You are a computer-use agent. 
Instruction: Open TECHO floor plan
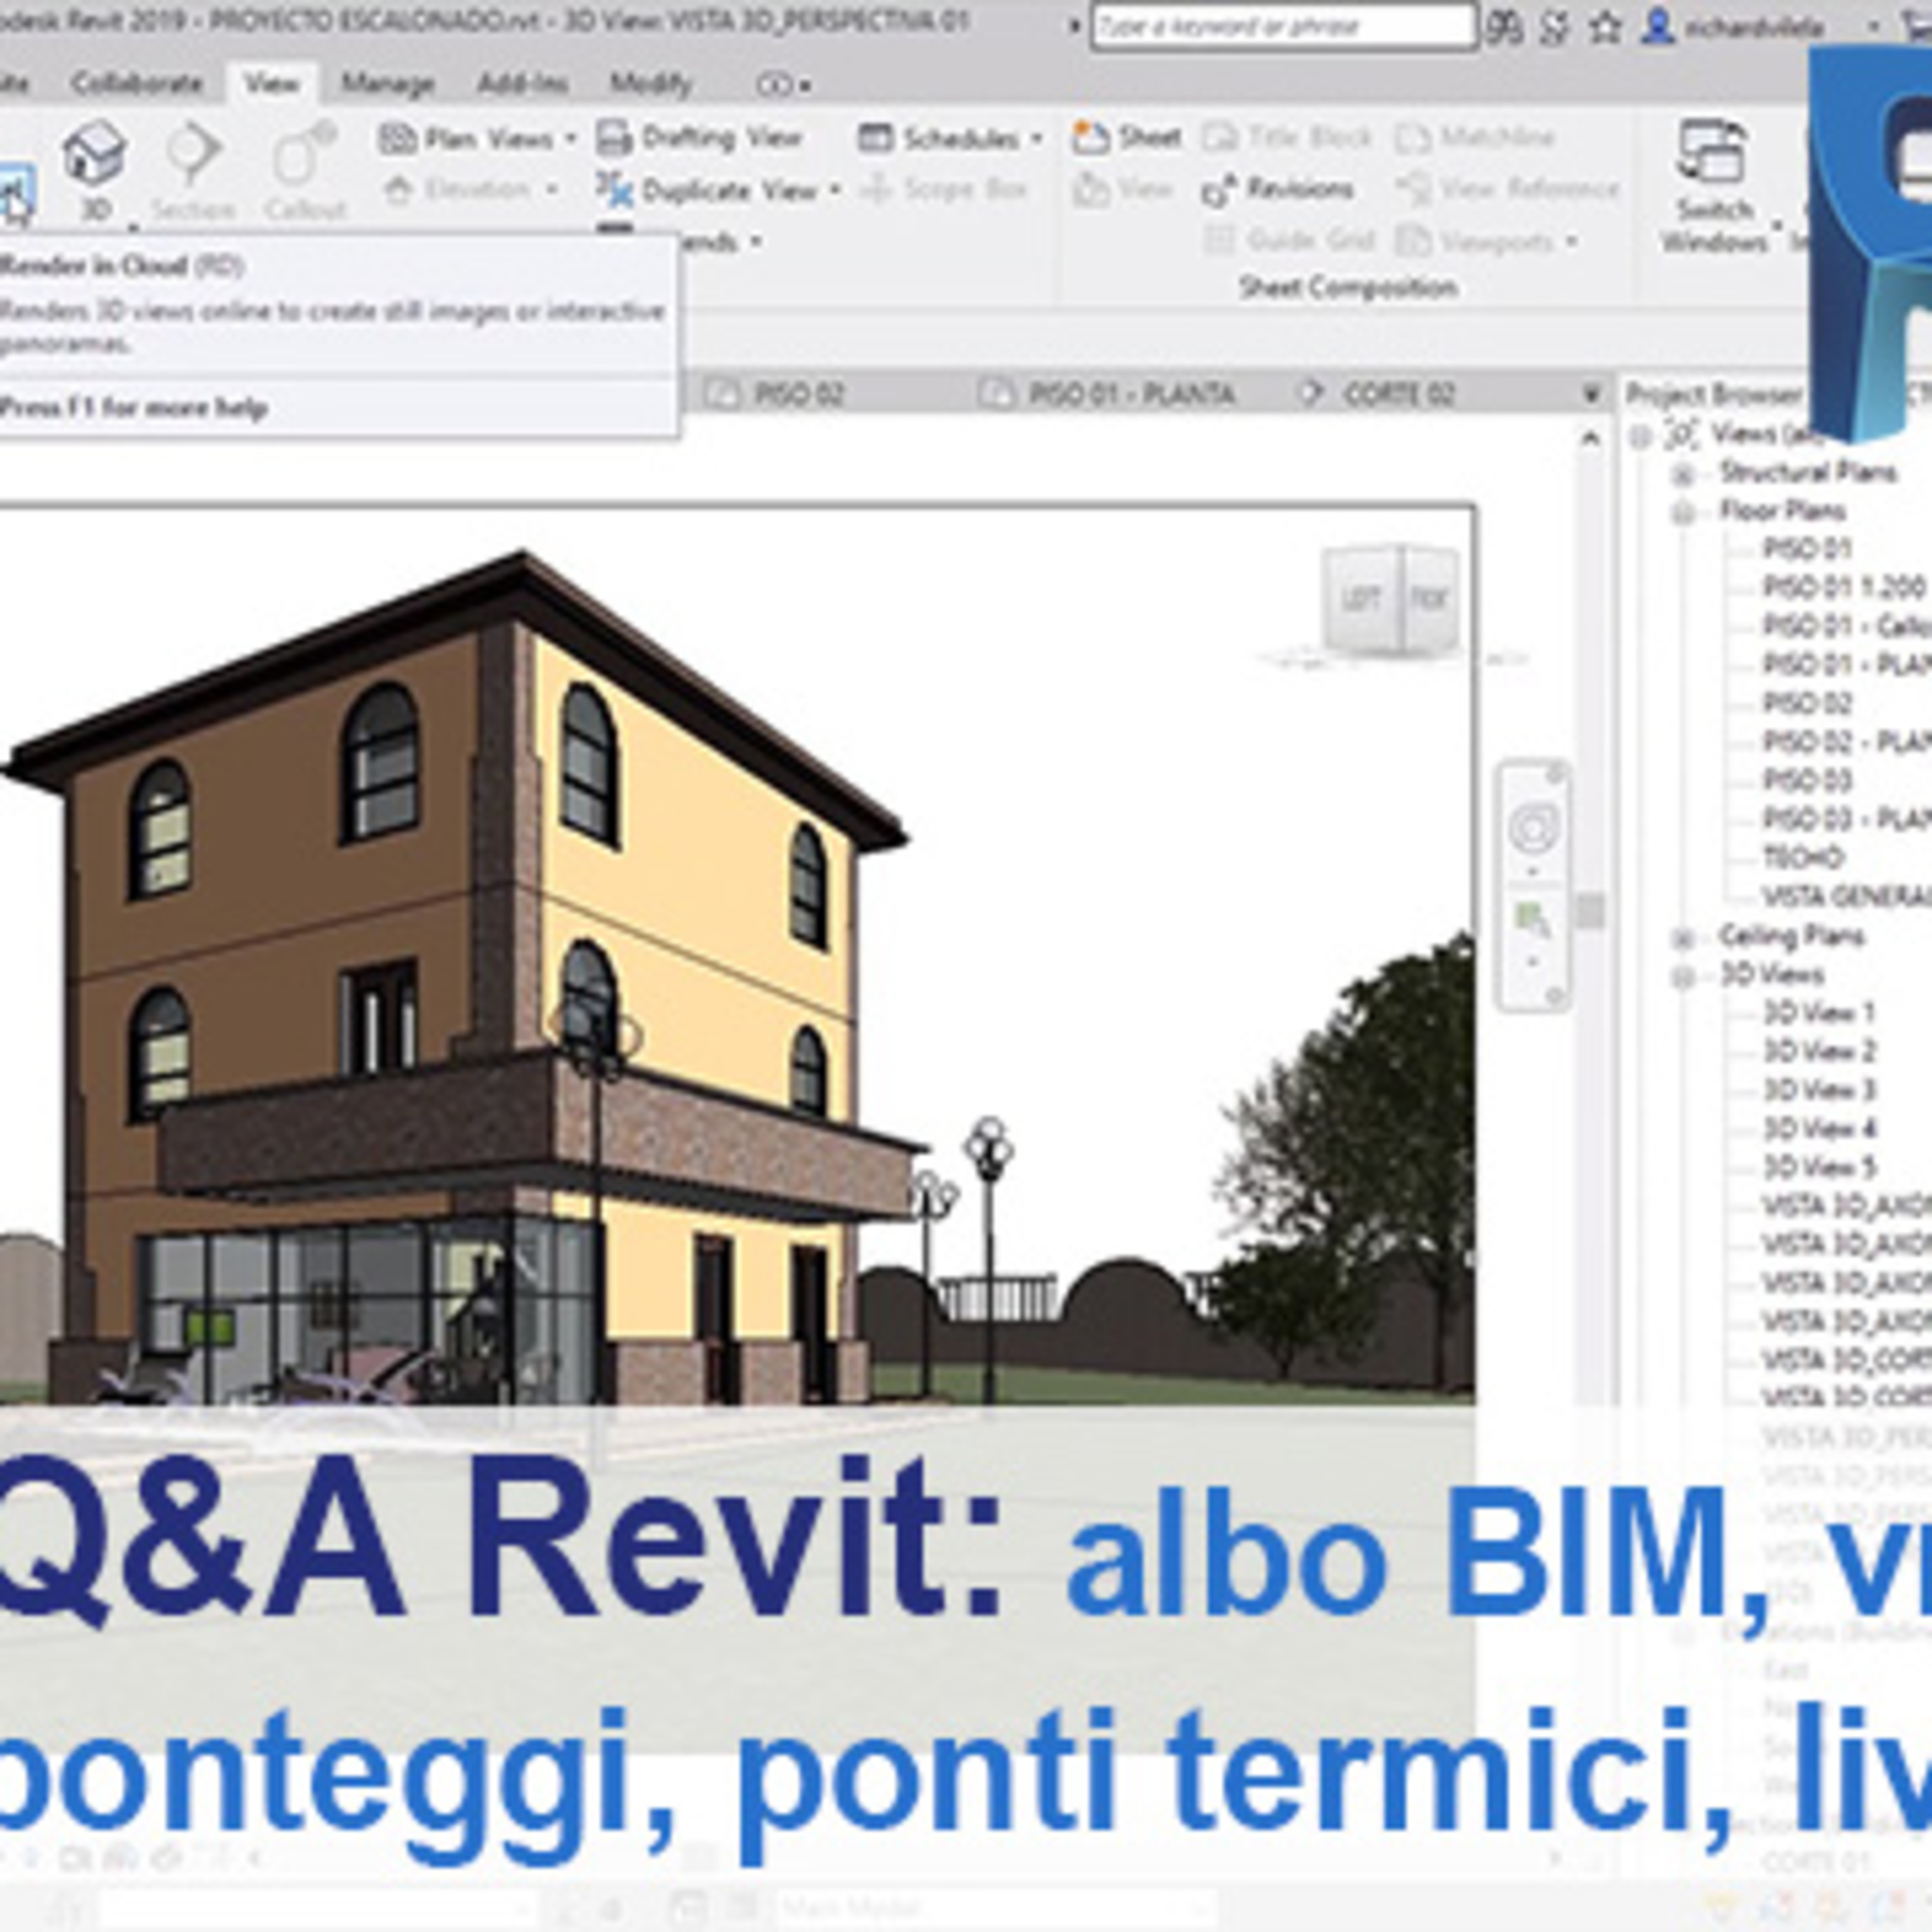pos(1803,858)
